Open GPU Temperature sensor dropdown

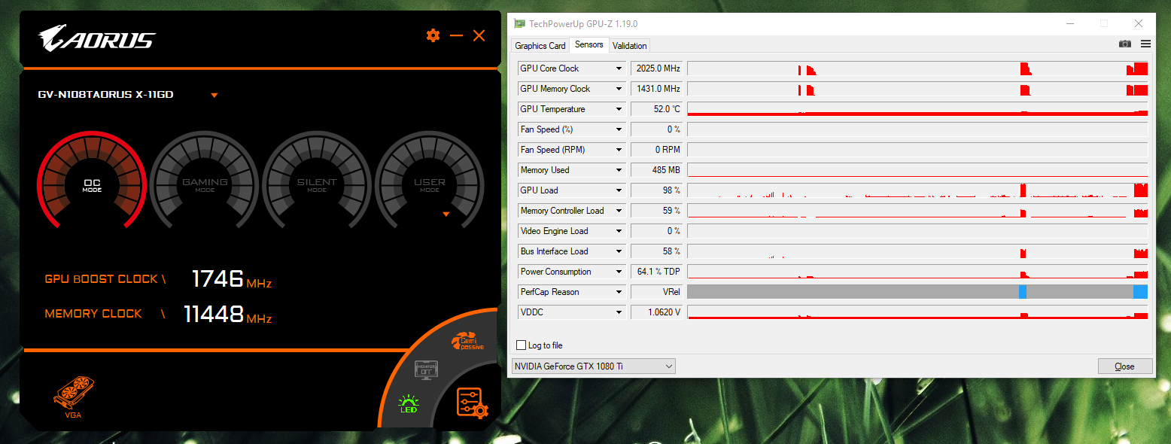click(619, 109)
